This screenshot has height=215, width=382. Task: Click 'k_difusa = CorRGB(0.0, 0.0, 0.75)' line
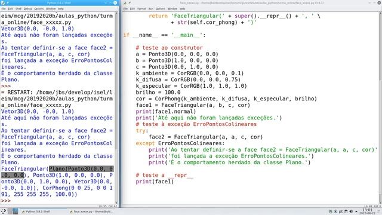(x=188, y=79)
